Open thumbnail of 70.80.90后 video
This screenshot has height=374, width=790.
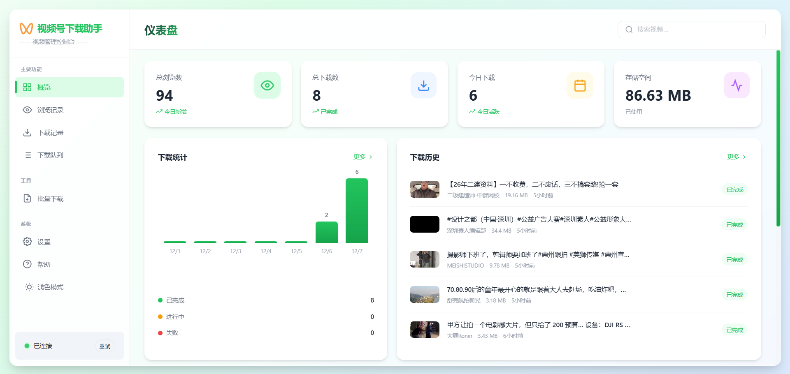(425, 294)
